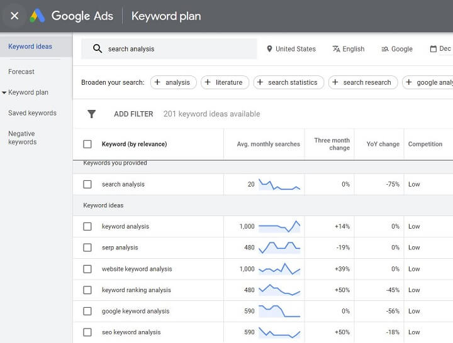This screenshot has width=453, height=343.
Task: Click the filter funnel icon
Action: click(91, 114)
